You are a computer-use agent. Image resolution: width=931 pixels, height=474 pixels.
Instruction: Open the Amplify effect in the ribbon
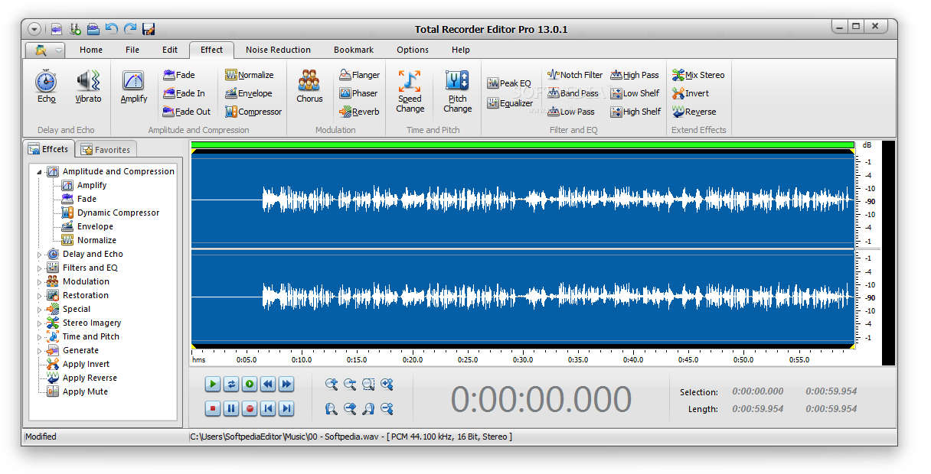point(134,86)
